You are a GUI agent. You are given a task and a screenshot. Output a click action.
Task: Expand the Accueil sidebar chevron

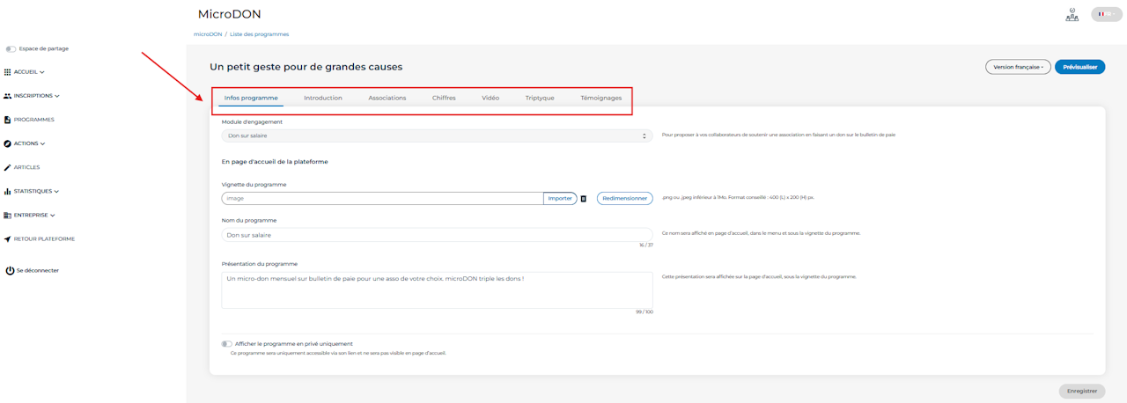[x=42, y=72]
